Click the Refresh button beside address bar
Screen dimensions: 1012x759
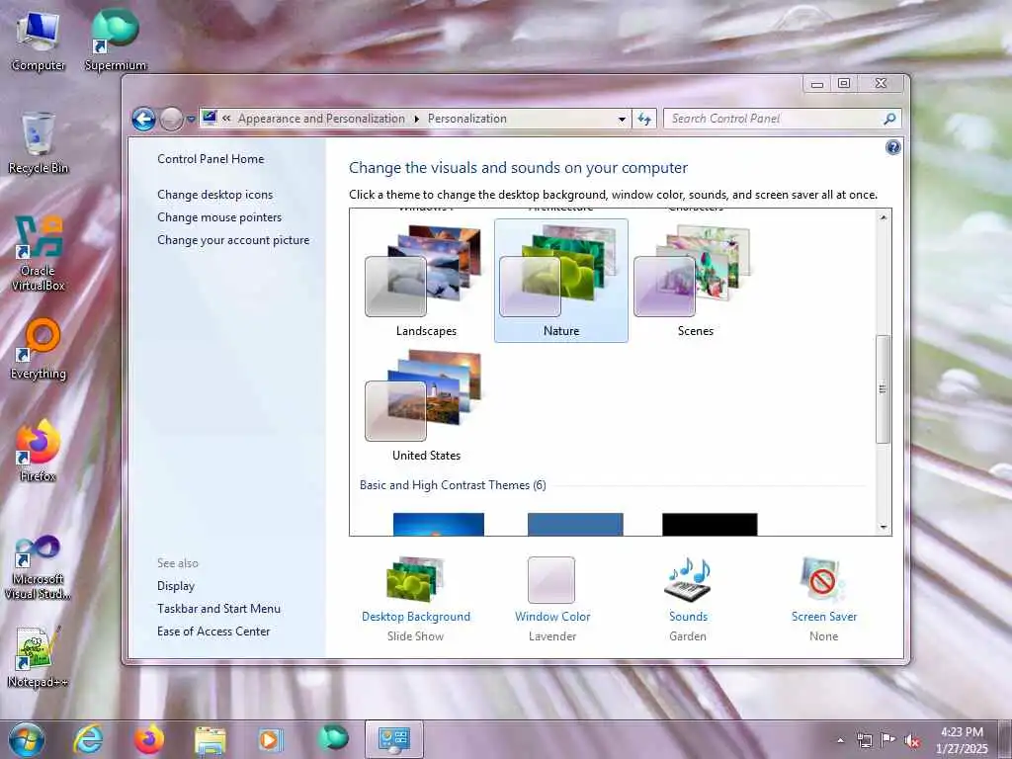click(x=644, y=119)
